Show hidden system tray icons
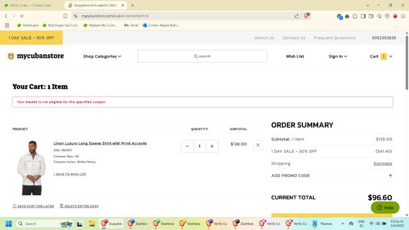Screen dimensions: 409x230 tap(343, 224)
